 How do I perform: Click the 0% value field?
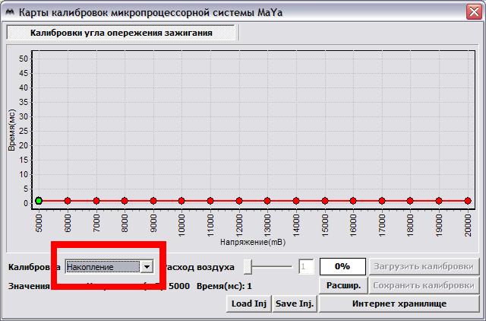(342, 267)
